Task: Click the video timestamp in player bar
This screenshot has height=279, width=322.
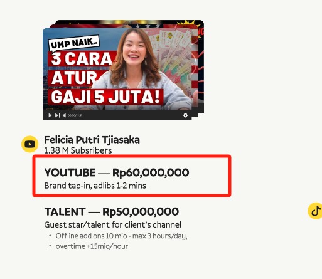Action: [x=75, y=115]
